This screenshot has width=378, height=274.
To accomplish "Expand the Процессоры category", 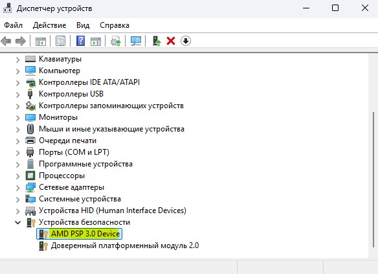I will [18, 176].
